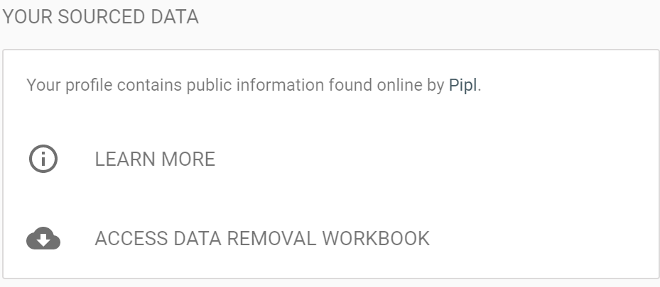Click the word LEARN in the info row
This screenshot has height=287, width=660.
coord(121,159)
